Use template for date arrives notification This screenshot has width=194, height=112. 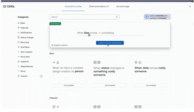pos(151,85)
